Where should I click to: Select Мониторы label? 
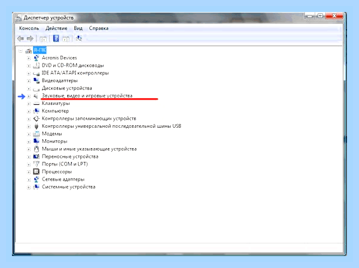click(55, 141)
